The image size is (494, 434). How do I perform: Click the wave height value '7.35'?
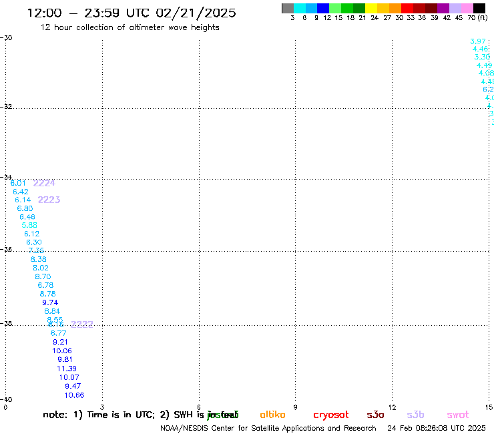pos(36,250)
